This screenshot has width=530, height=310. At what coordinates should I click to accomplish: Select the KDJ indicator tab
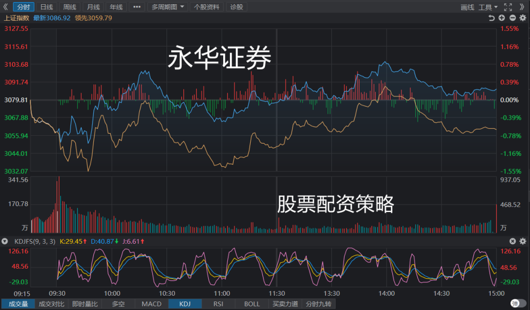[185, 304]
